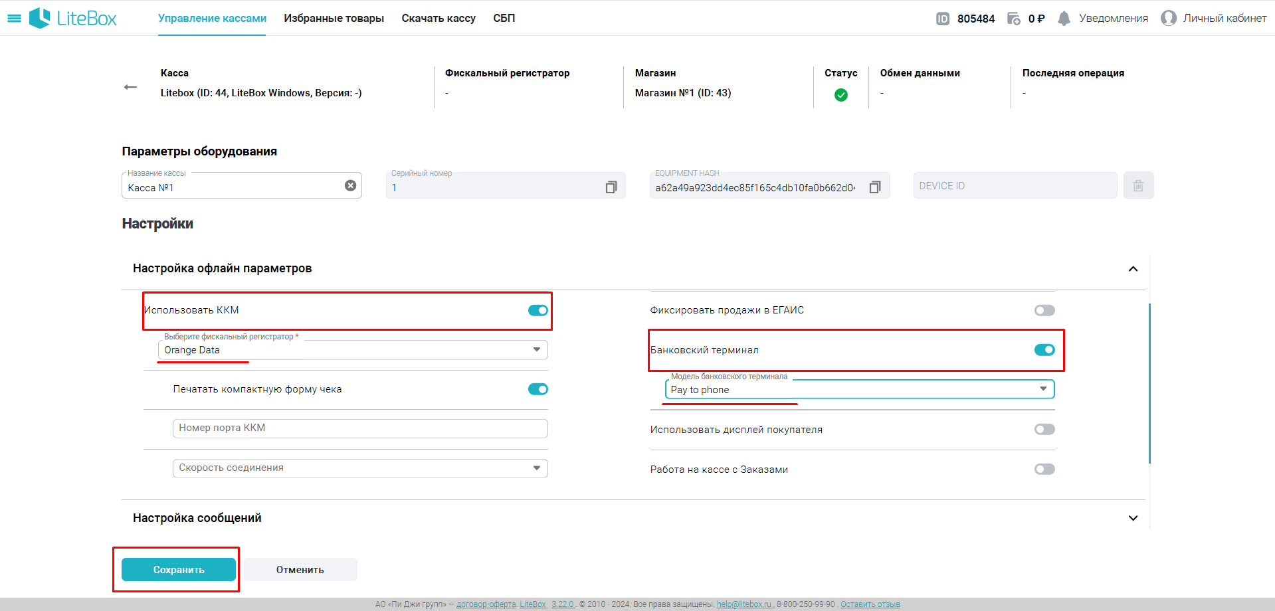The height and width of the screenshot is (611, 1275).
Task: Click the trash icon next to DEVICE ID
Action: 1138,185
